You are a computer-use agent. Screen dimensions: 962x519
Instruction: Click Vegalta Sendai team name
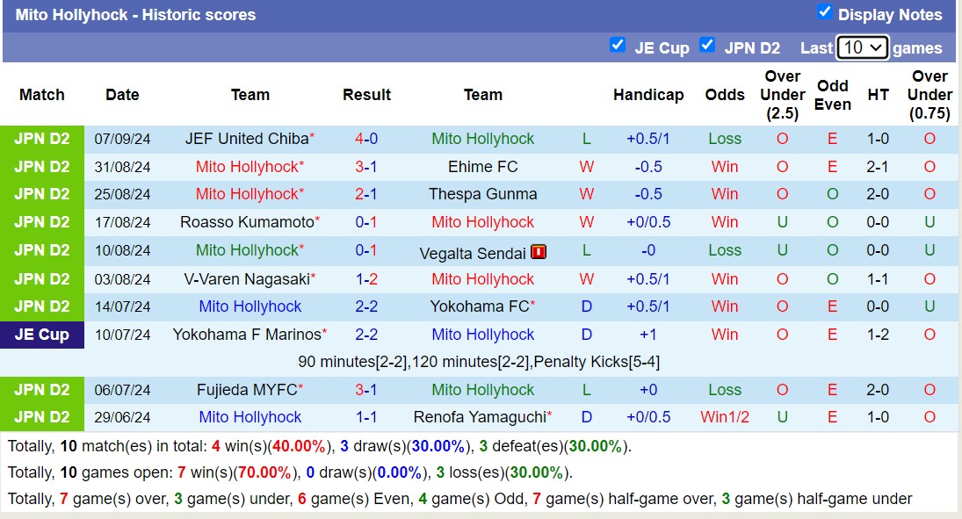tap(473, 252)
